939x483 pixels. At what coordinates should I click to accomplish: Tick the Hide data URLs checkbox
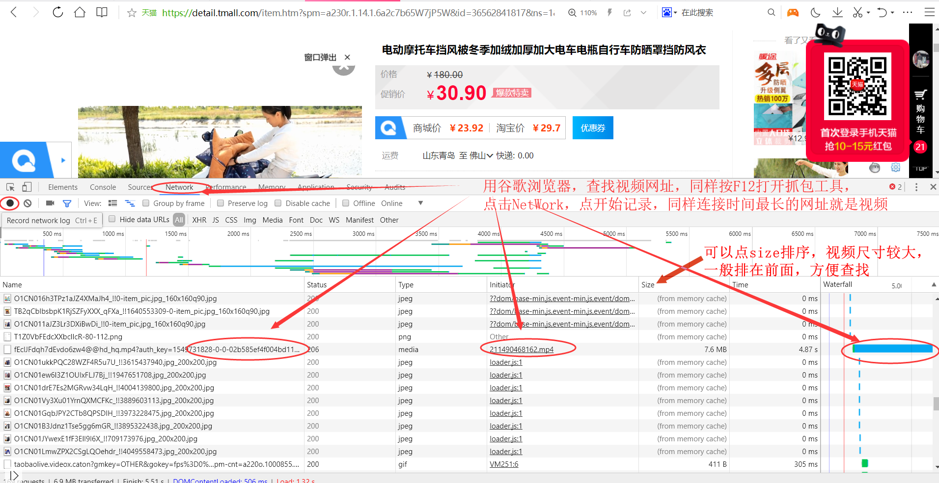coord(112,219)
